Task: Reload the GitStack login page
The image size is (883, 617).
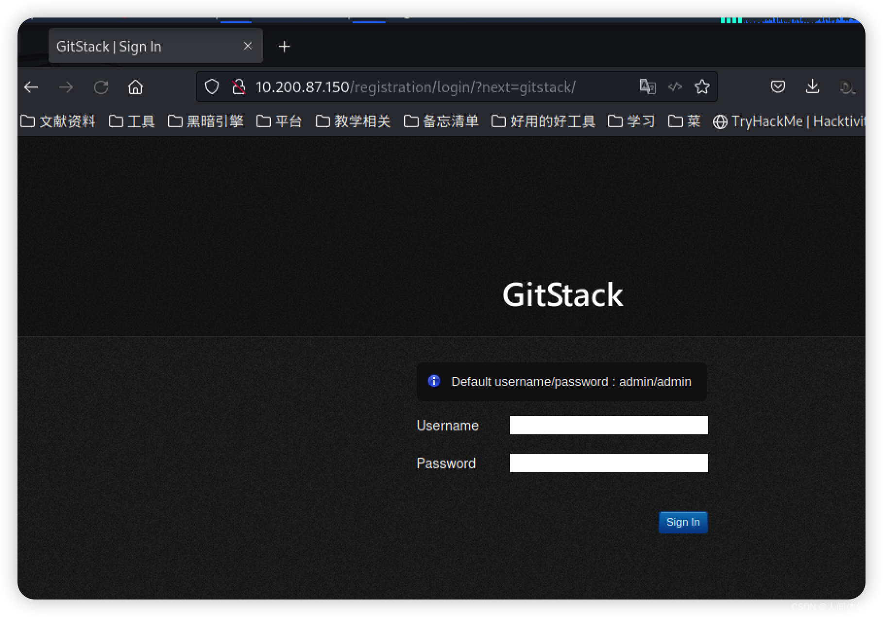Action: point(101,87)
